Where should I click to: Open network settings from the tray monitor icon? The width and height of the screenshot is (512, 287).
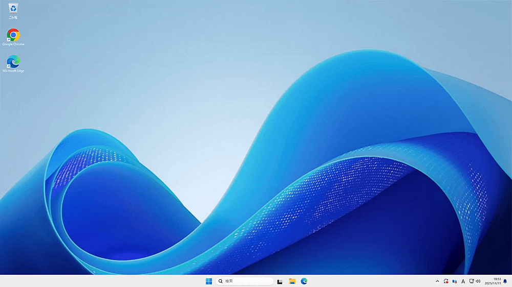click(472, 281)
